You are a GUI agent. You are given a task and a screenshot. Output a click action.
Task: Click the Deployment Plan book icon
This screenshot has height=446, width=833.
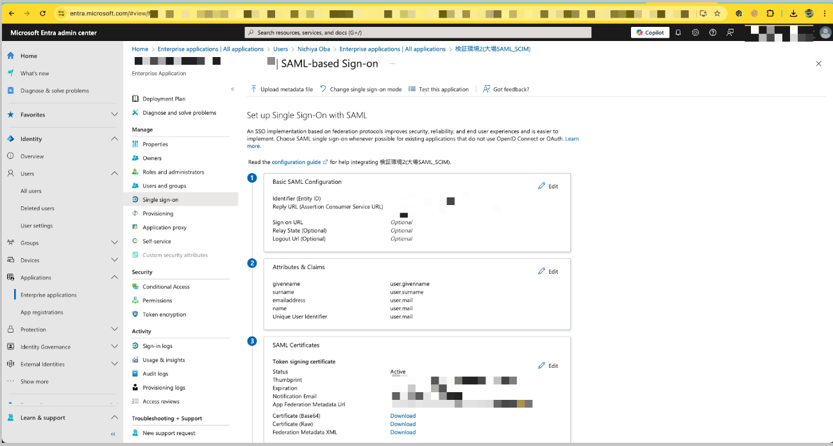tap(135, 99)
